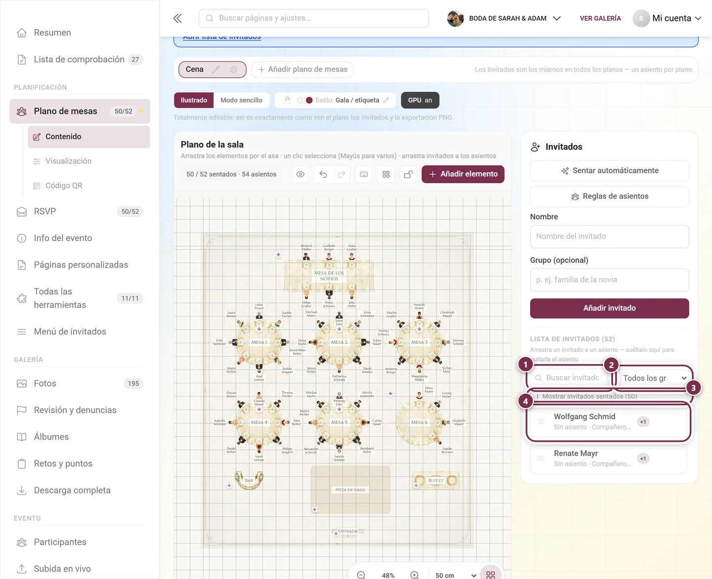Open the Mi cuenta dropdown
This screenshot has height=579, width=712.
pyautogui.click(x=667, y=18)
